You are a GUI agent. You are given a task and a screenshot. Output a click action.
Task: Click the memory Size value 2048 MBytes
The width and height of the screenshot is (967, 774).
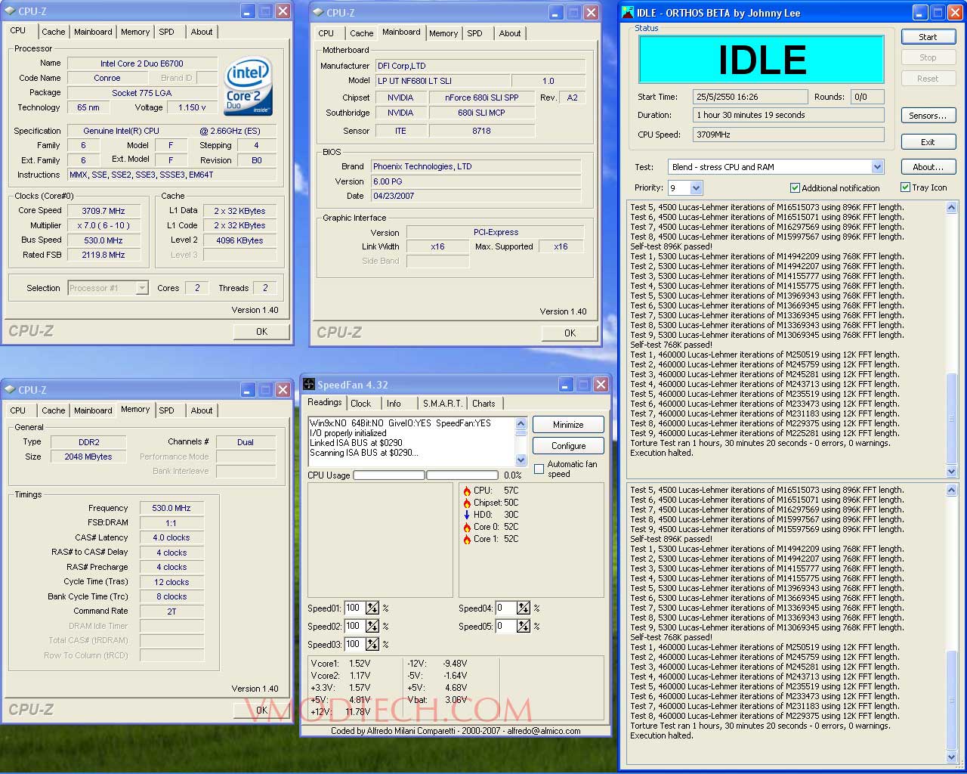[x=88, y=457]
